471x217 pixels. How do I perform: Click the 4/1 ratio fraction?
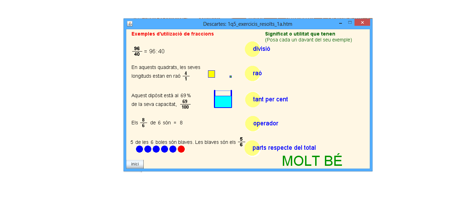[186, 76]
